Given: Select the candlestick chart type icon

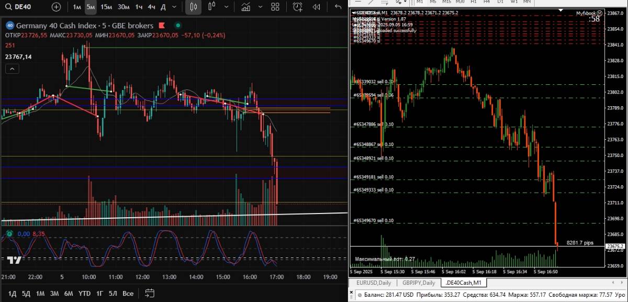Looking at the screenshot, I should click(194, 7).
